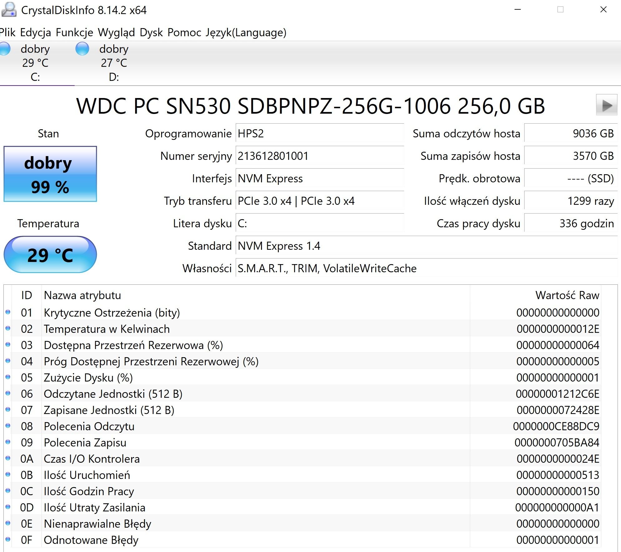Select raw value 00000001212C6E
The height and width of the screenshot is (552, 621).
tap(558, 394)
